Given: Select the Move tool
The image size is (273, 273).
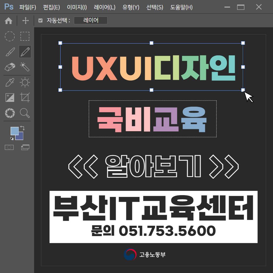Looking at the screenshot, I should tap(25, 21).
